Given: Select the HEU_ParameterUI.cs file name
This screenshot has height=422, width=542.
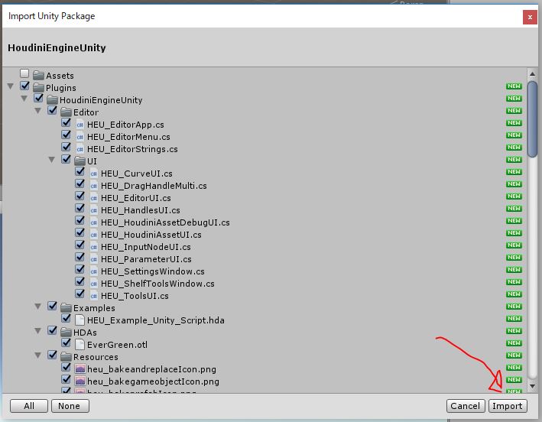Looking at the screenshot, I should click(146, 259).
